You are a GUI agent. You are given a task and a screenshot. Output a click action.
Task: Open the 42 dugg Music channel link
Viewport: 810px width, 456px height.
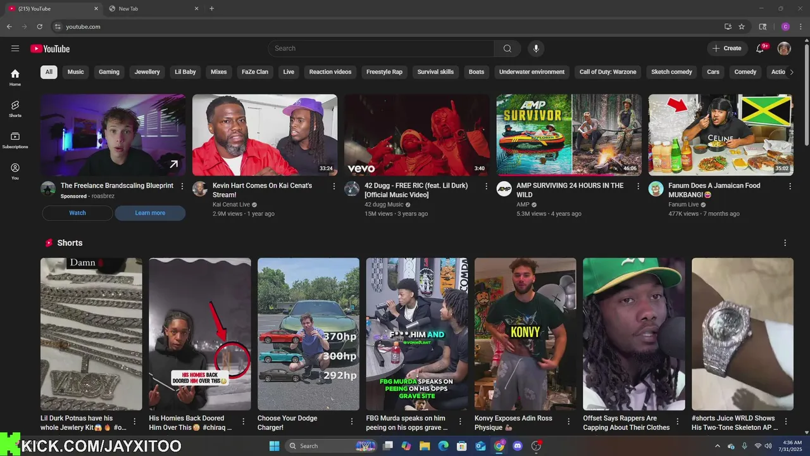coord(383,205)
